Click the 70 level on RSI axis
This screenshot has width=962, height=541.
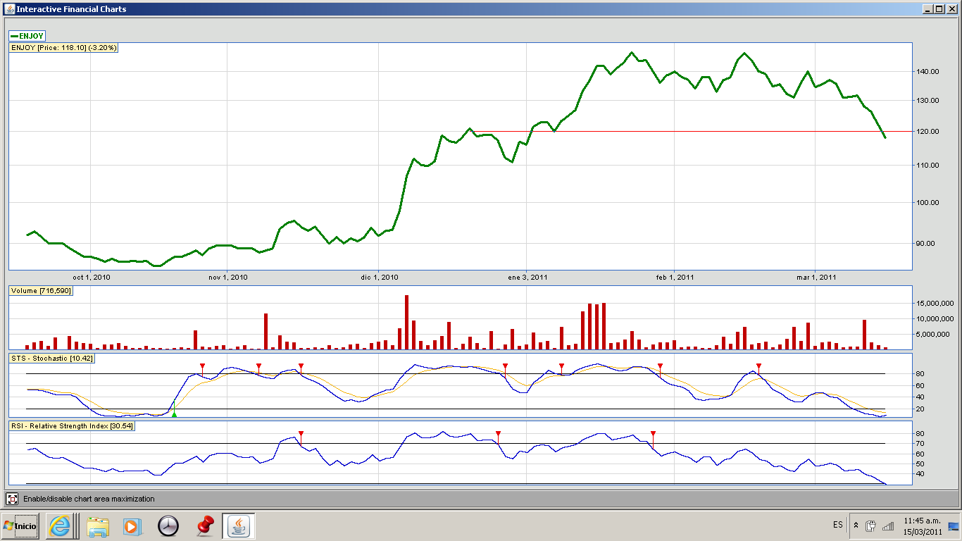click(922, 444)
